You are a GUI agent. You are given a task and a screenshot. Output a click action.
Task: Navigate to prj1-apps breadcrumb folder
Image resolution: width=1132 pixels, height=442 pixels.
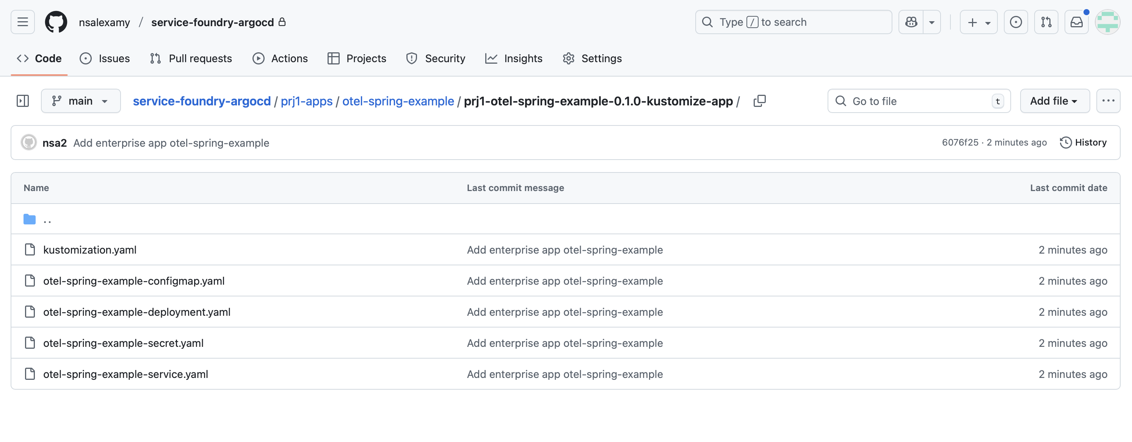pyautogui.click(x=307, y=101)
